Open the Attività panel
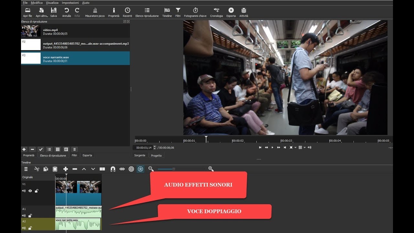Image resolution: width=414 pixels, height=233 pixels. point(244,12)
